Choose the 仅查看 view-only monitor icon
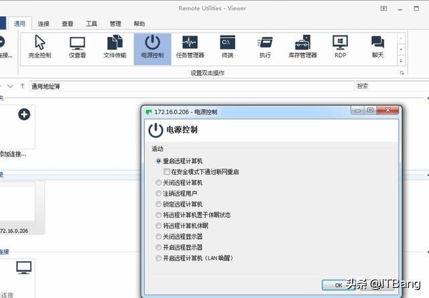429x298 pixels. pos(78,47)
